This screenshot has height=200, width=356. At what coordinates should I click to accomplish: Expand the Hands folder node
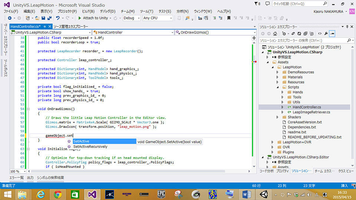pos(283,92)
